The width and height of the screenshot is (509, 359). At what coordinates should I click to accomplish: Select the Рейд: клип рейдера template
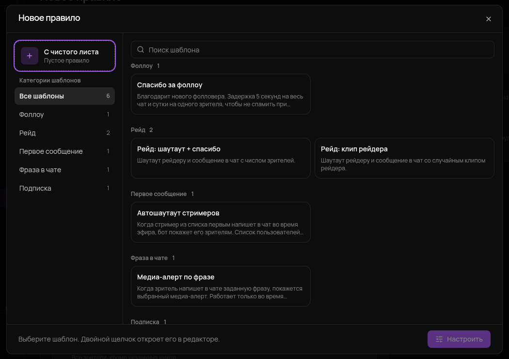(404, 158)
